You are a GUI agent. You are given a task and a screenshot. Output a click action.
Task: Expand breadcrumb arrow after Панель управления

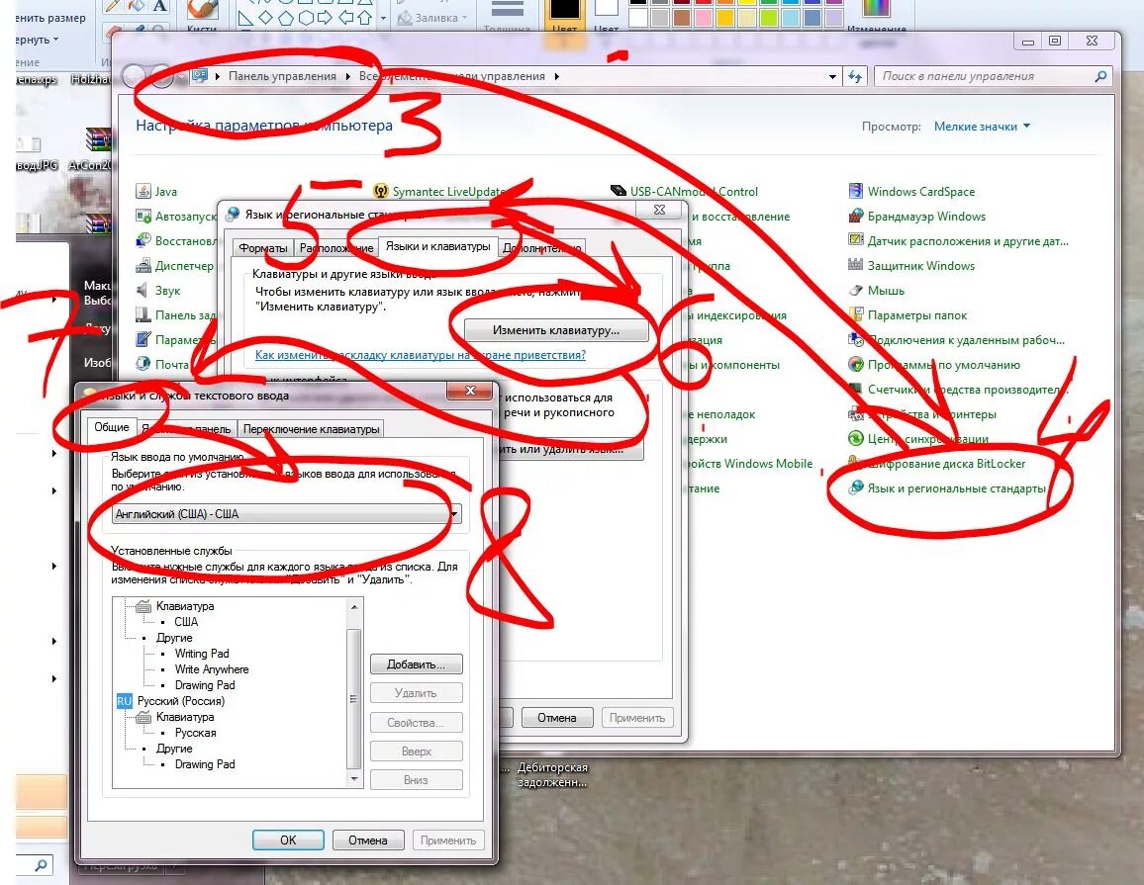coord(348,76)
